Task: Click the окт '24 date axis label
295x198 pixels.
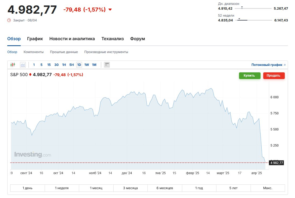Action: pyautogui.click(x=58, y=173)
